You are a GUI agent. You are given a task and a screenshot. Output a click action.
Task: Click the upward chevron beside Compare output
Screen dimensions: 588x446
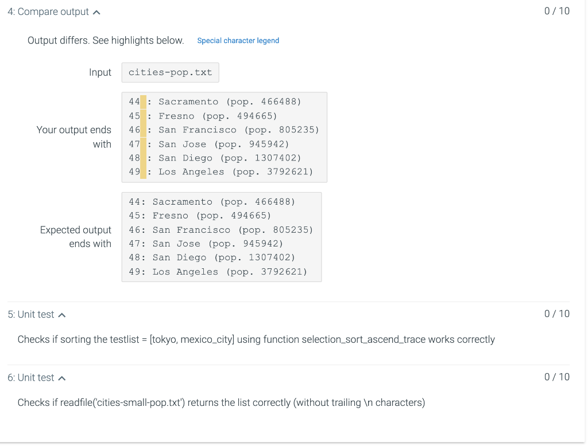[x=96, y=11]
